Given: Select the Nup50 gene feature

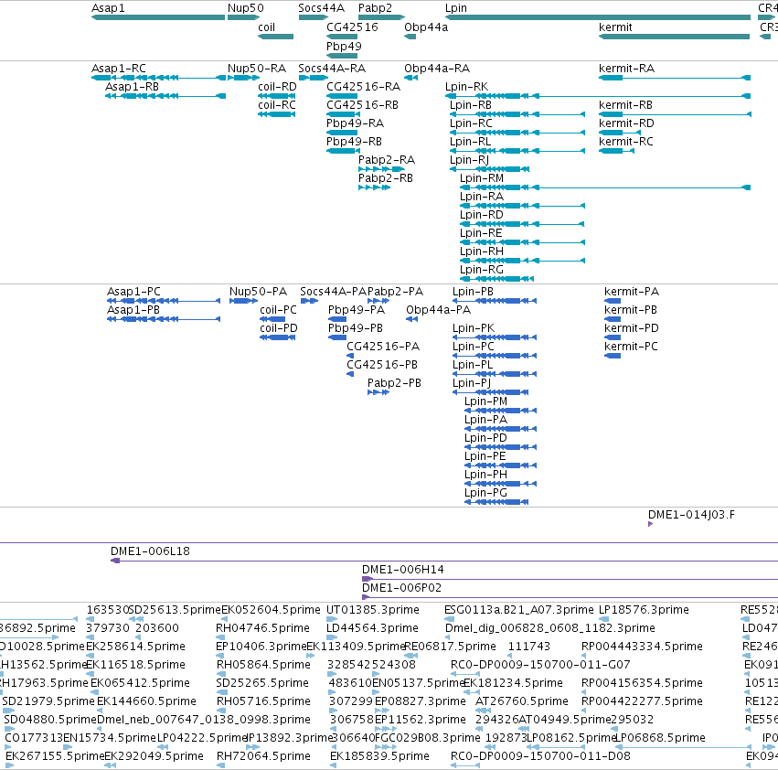Looking at the screenshot, I should (243, 18).
